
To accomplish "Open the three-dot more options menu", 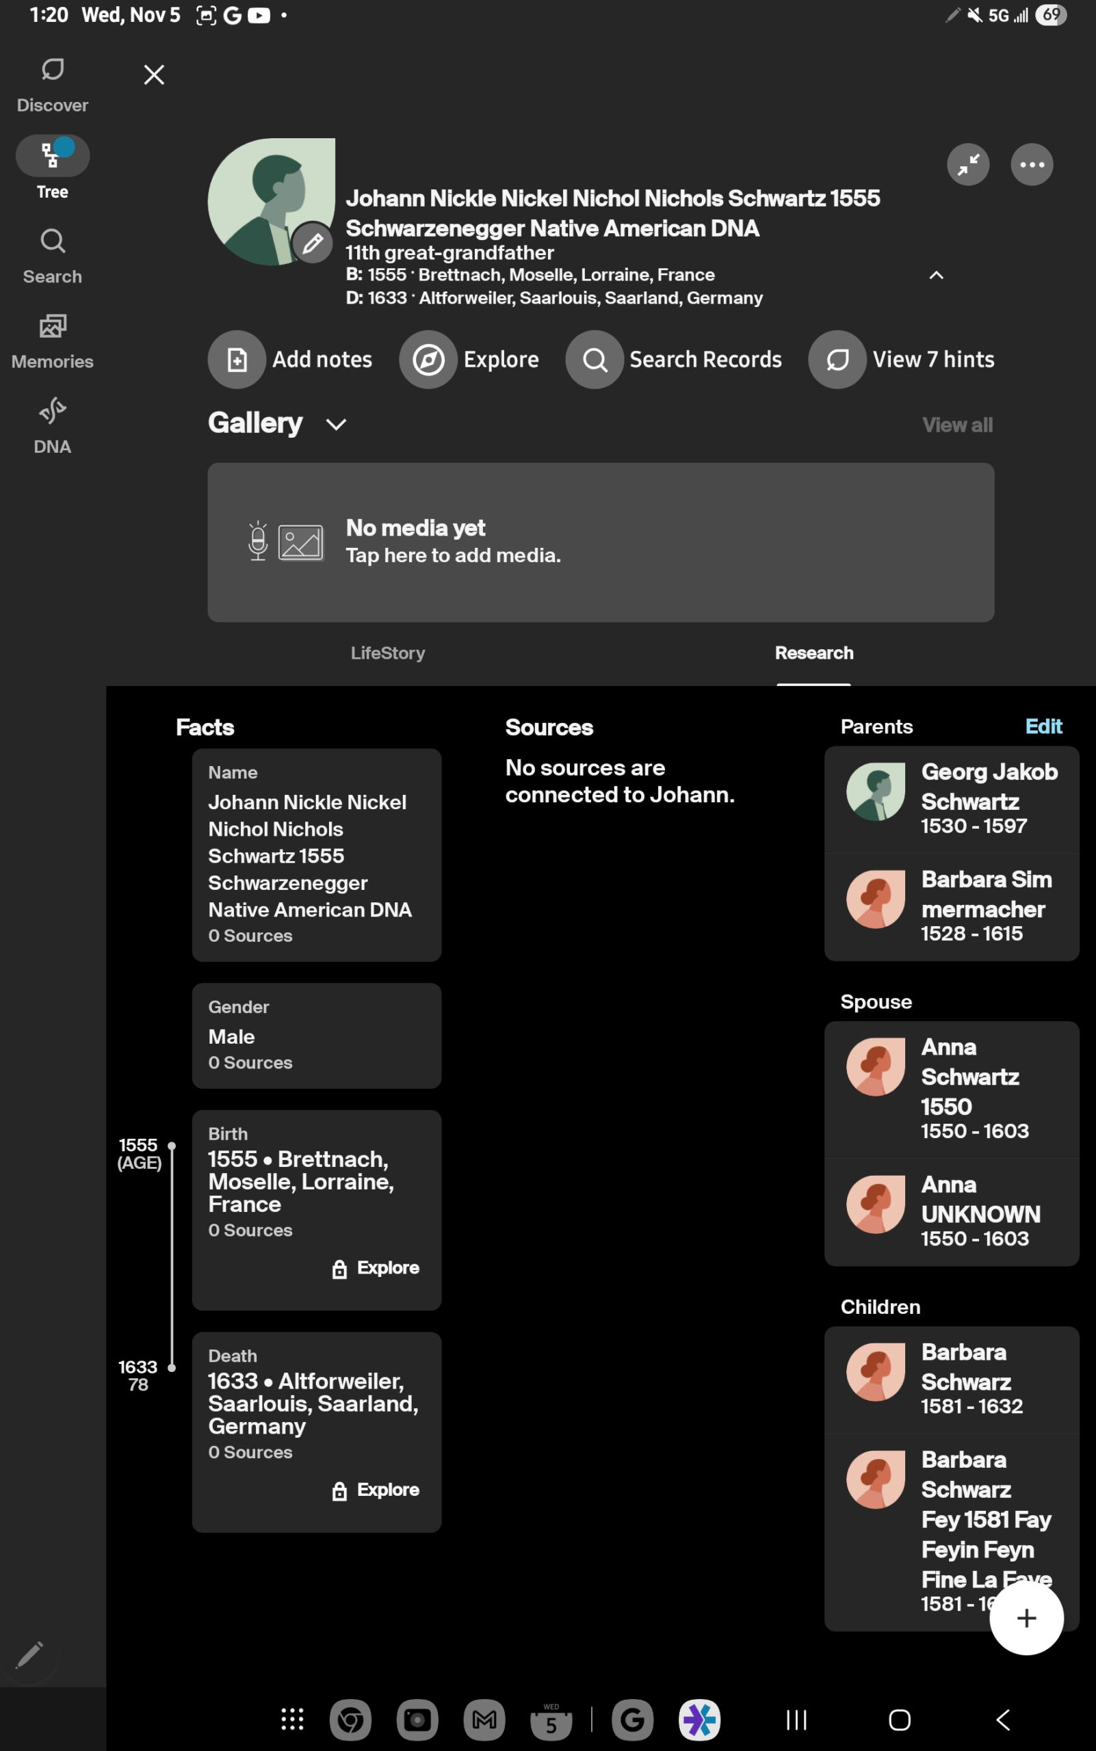I will (x=1032, y=165).
